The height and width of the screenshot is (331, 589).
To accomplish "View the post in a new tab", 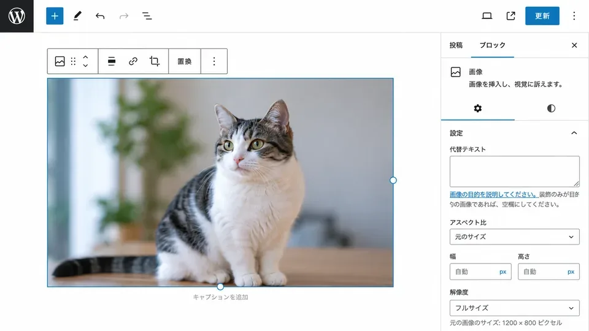I will click(x=510, y=16).
